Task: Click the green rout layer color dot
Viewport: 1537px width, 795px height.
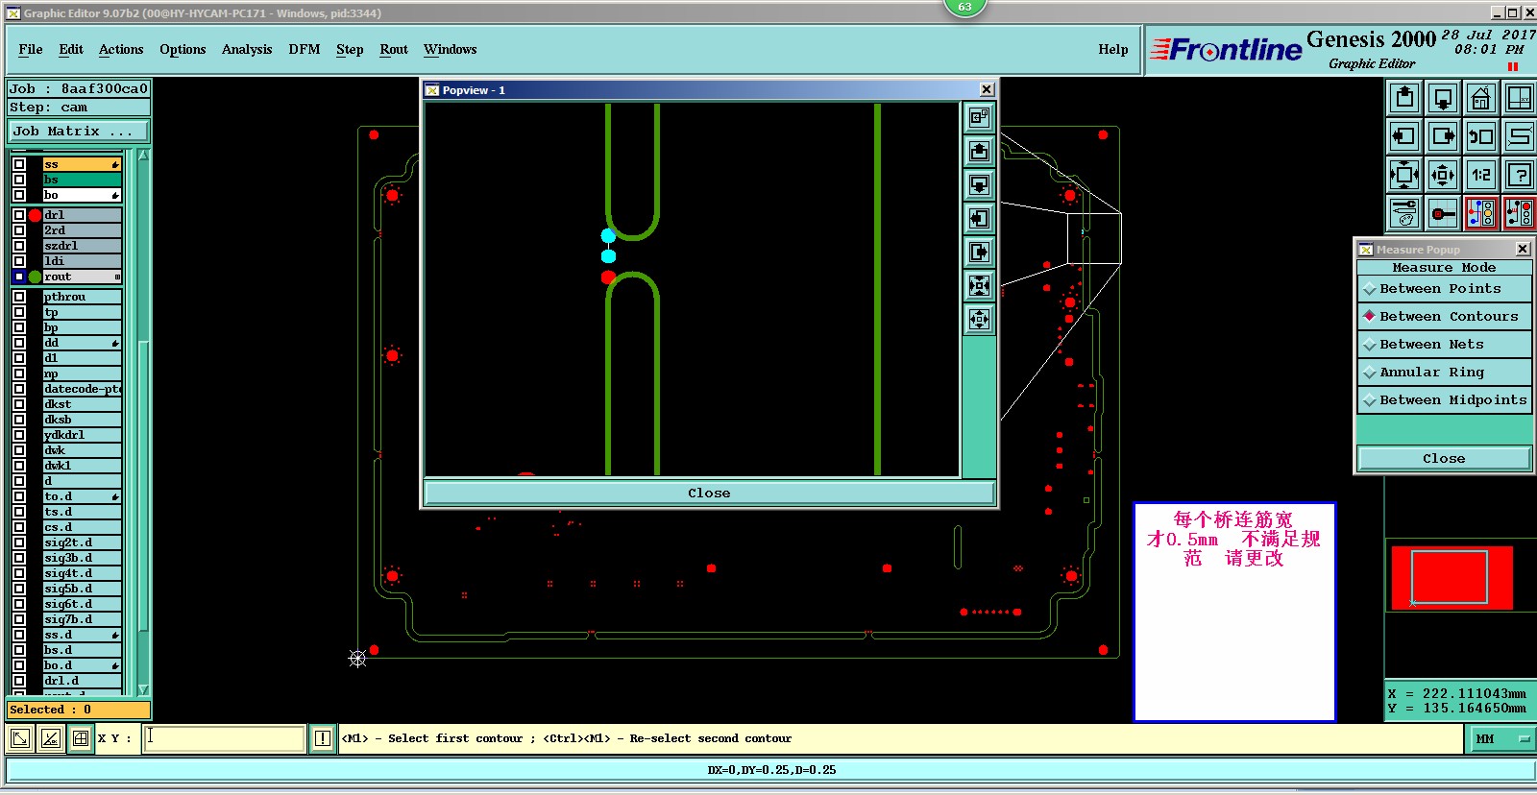Action: (35, 277)
